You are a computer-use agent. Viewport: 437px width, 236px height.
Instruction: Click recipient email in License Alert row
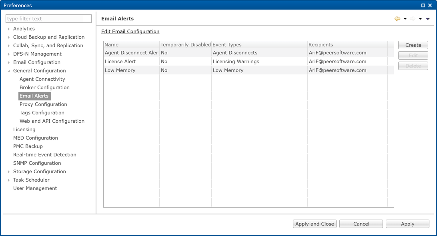coord(337,62)
